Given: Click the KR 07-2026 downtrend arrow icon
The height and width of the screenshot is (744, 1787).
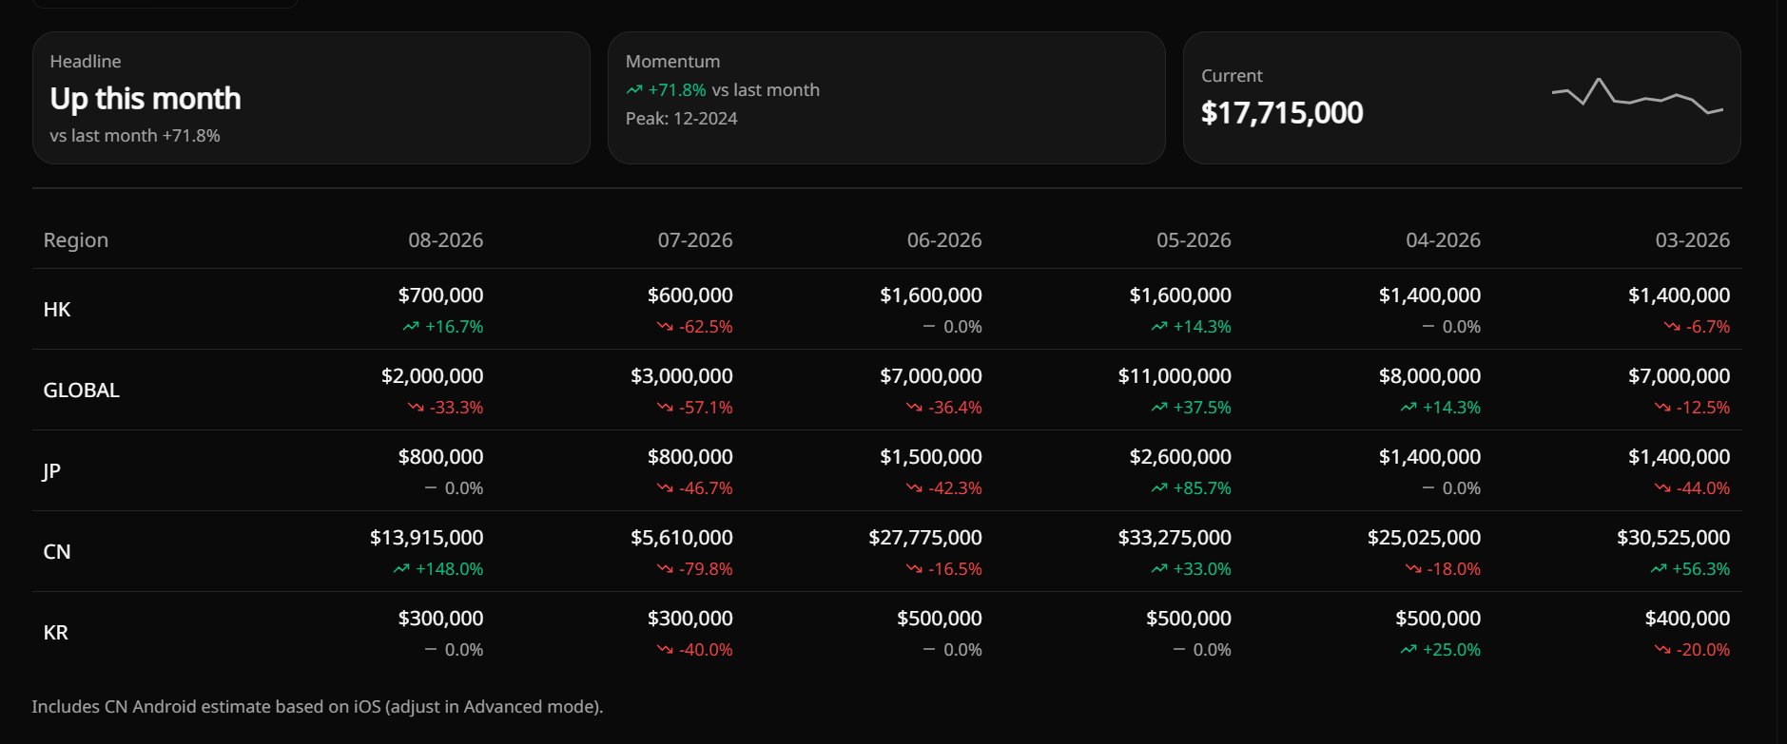Looking at the screenshot, I should point(665,650).
